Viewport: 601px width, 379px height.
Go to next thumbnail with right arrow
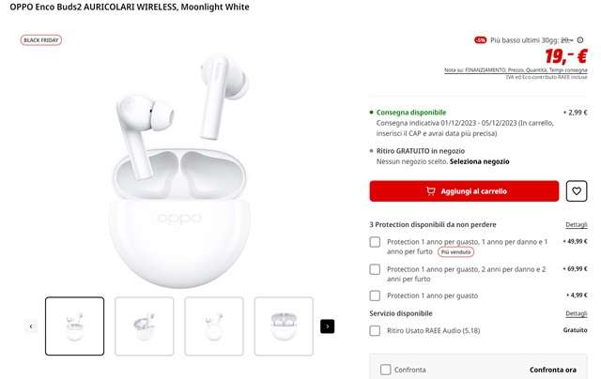tap(328, 326)
